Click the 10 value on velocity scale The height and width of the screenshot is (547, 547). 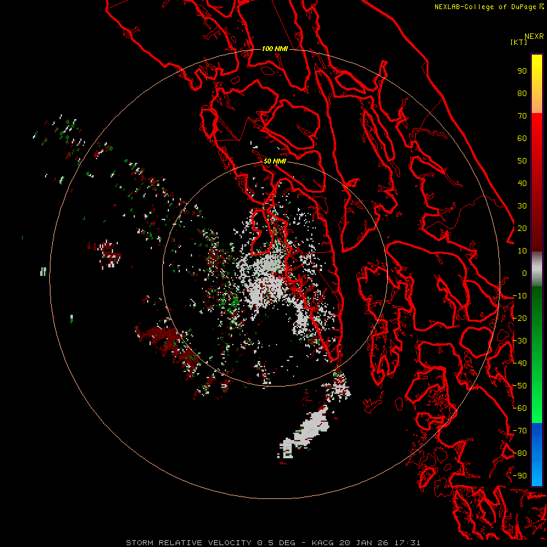click(522, 251)
